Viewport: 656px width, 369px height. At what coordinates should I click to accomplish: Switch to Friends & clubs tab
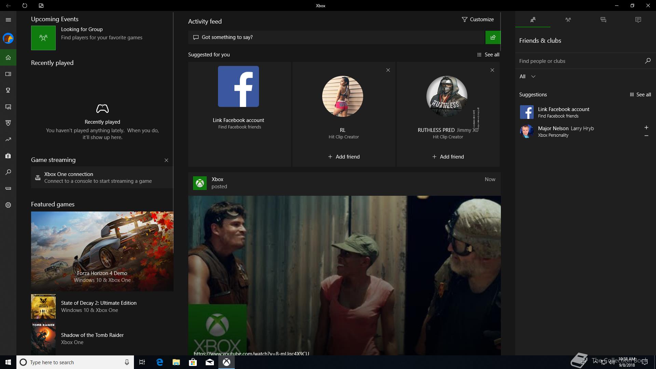(533, 20)
